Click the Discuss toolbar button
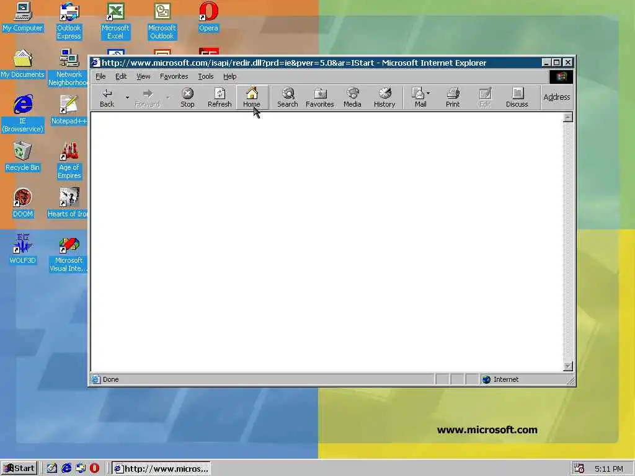 517,97
